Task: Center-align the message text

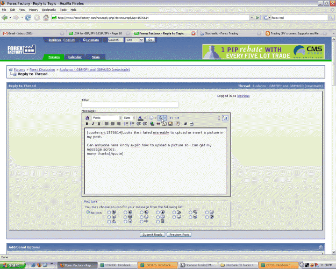Action: click(112, 124)
